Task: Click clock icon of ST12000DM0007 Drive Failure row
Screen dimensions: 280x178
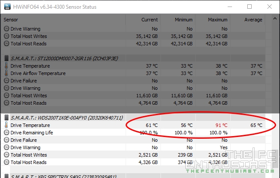Action: [x=7, y=81]
